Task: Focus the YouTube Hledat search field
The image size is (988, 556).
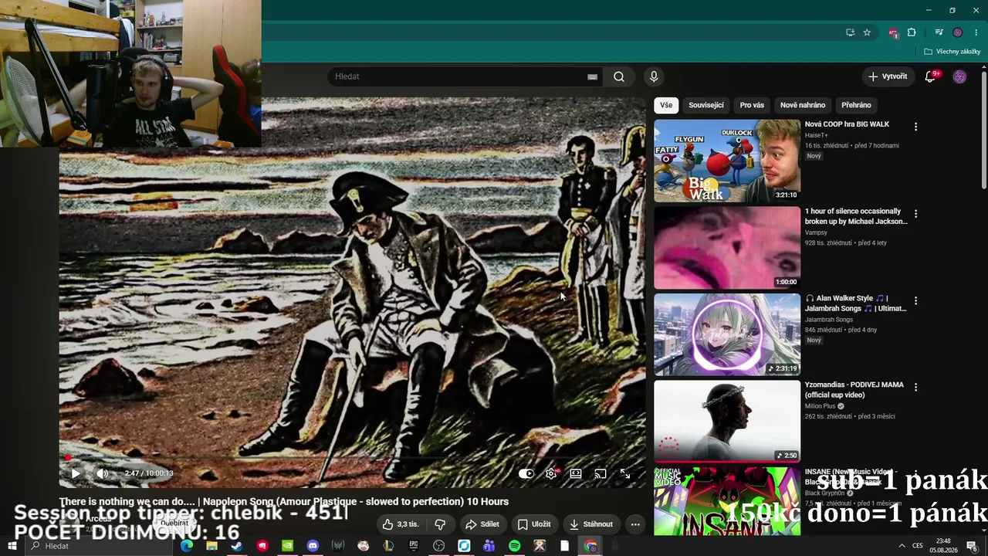Action: (460, 76)
